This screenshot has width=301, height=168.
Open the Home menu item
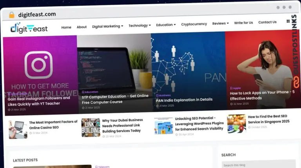click(66, 27)
